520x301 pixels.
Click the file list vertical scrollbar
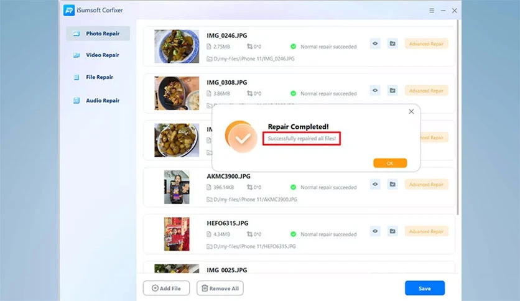458,118
